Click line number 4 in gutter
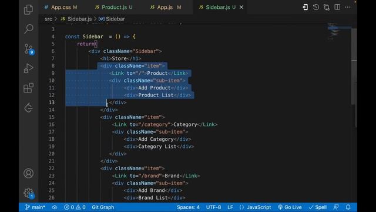 [x=53, y=37]
